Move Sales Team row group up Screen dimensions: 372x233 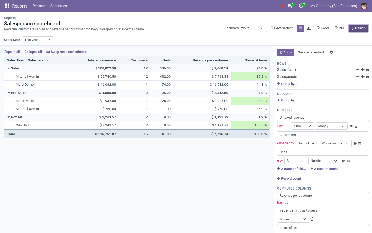click(358, 70)
